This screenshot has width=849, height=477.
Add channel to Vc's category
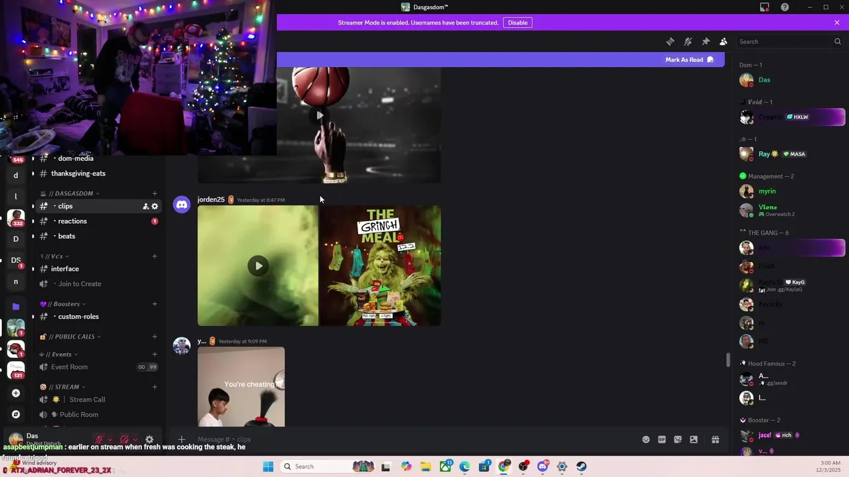tap(155, 256)
